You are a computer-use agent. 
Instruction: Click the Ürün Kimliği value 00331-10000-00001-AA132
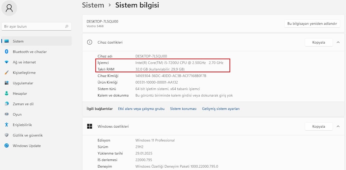click(157, 82)
